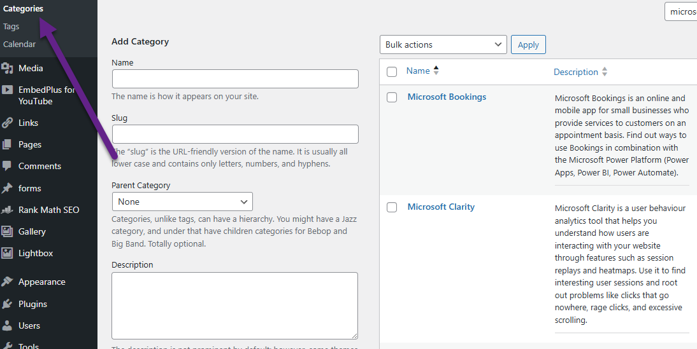Click the Pages icon in sidebar

point(7,144)
